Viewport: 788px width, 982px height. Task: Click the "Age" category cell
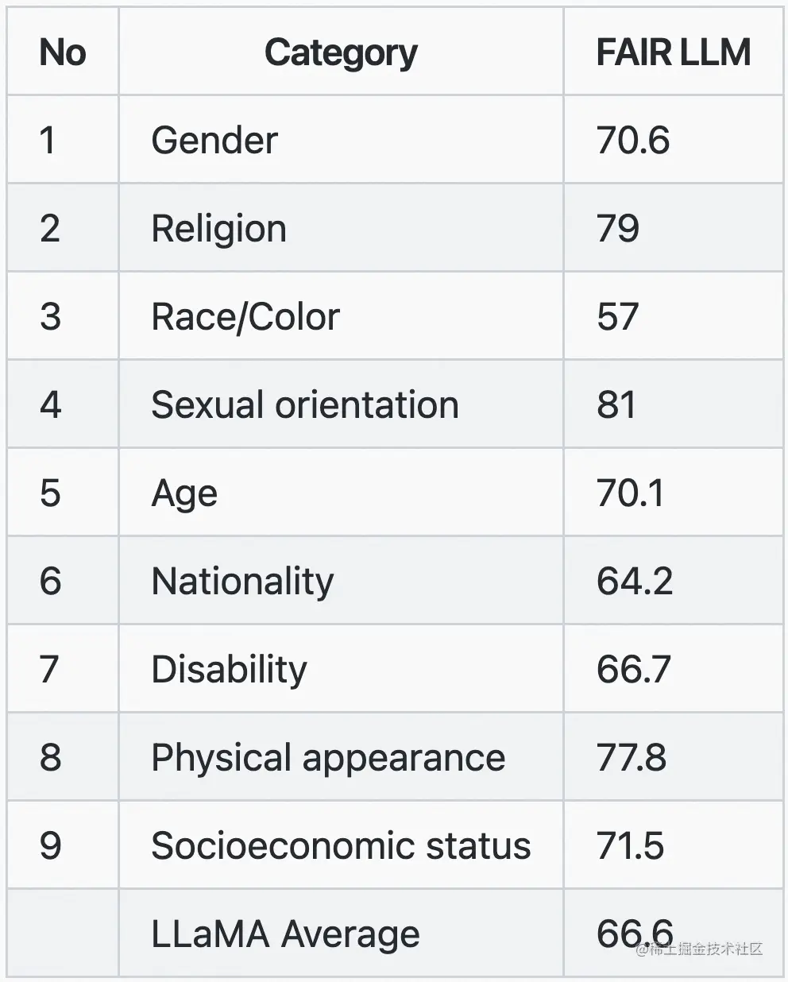[184, 493]
